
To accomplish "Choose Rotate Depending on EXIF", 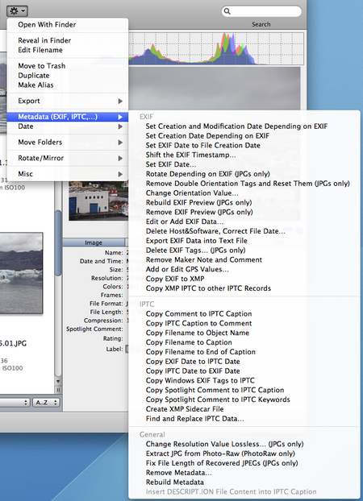I will click(x=244, y=174).
